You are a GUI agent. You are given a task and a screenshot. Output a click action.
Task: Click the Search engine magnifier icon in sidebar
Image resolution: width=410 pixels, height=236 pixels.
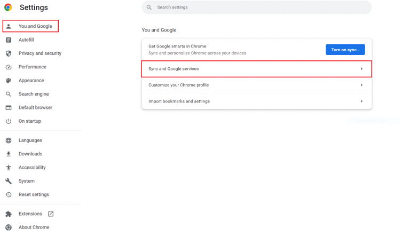click(9, 94)
